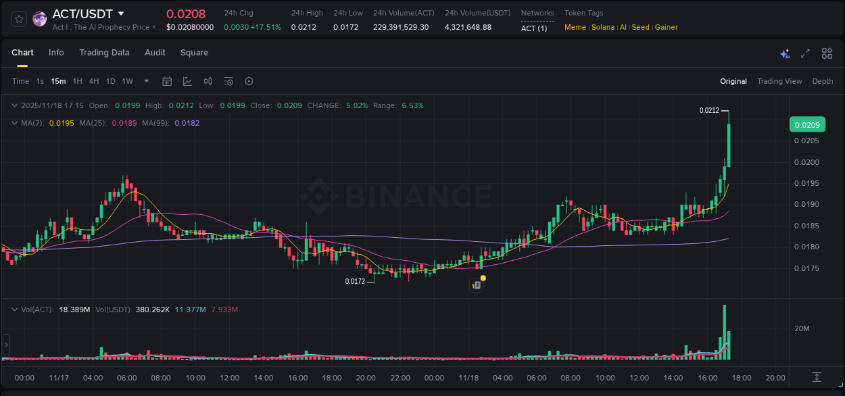The image size is (845, 396).
Task: Open the Square tab
Action: pos(194,53)
